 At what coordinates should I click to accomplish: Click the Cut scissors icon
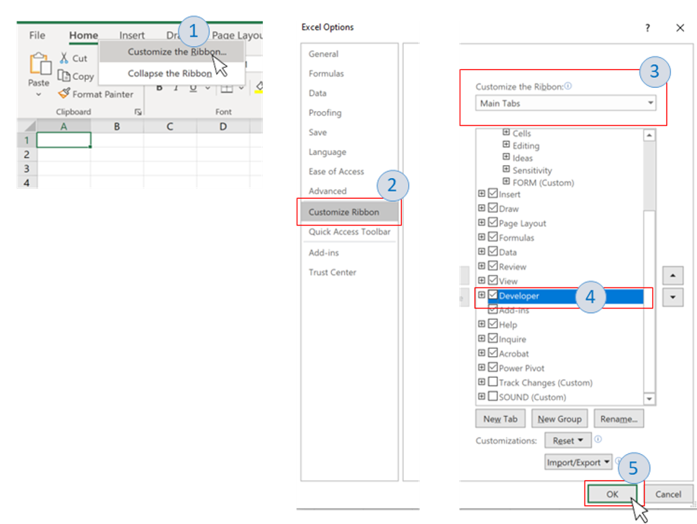(63, 58)
